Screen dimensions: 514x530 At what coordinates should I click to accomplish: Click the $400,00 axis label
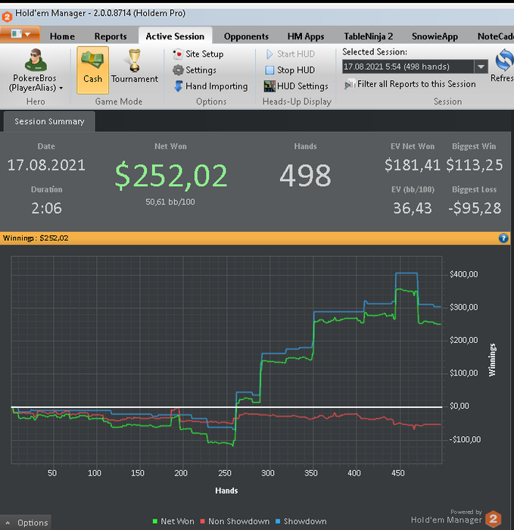point(463,274)
